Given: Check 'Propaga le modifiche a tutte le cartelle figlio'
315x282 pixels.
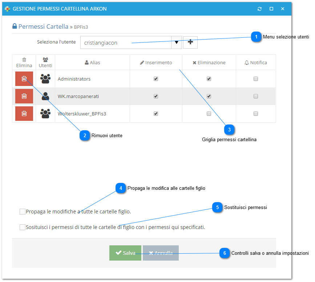Looking at the screenshot, I should [x=22, y=212].
